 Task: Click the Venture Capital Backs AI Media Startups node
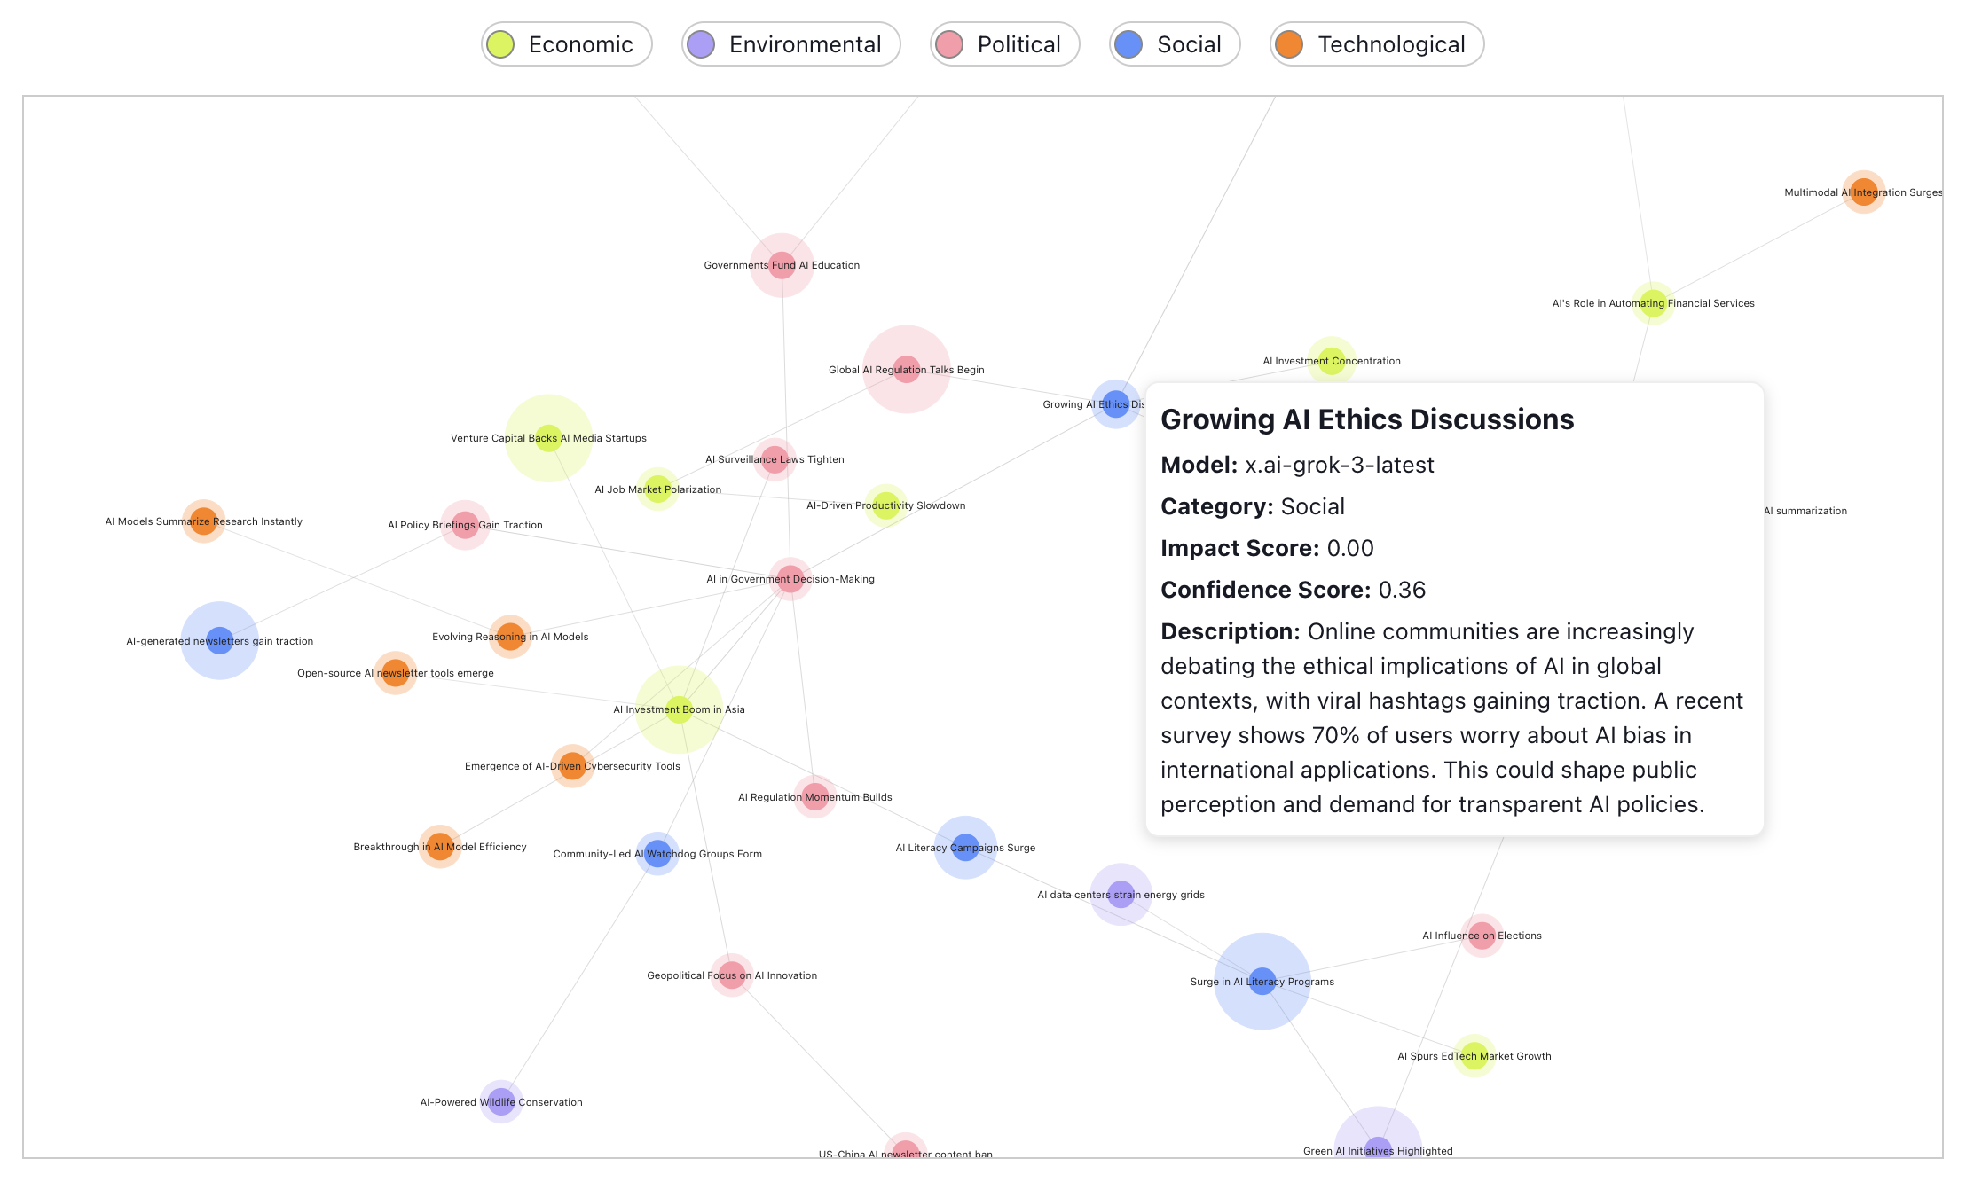pyautogui.click(x=548, y=438)
